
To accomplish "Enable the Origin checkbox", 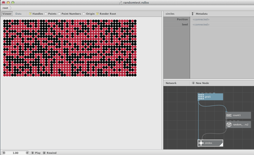I will click(84, 14).
